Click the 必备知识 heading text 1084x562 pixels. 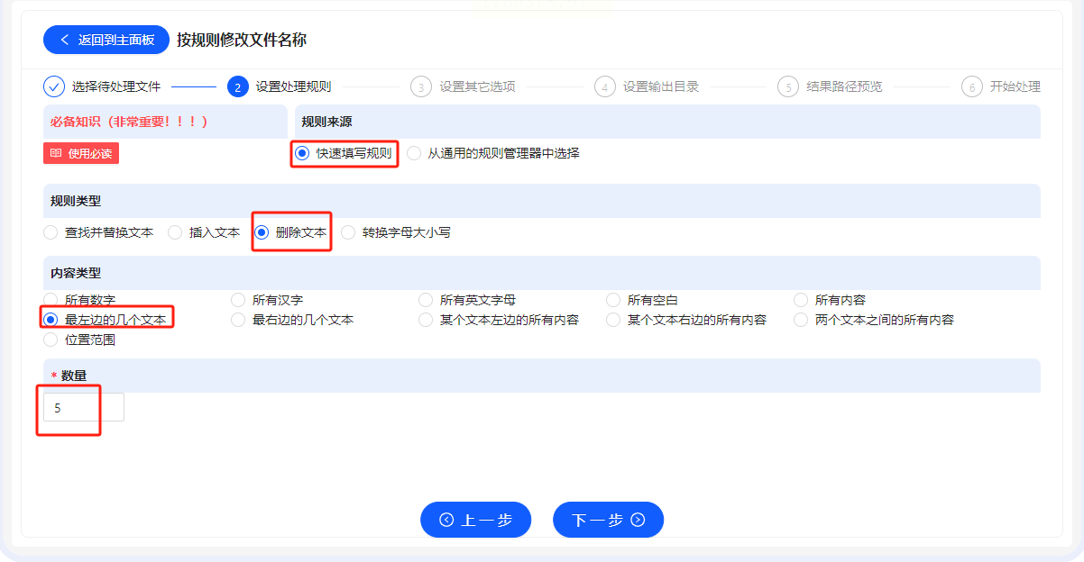pyautogui.click(x=129, y=121)
